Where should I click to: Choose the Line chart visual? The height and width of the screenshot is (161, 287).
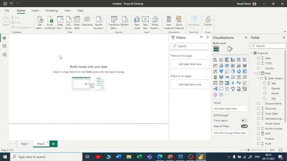(x=215, y=66)
